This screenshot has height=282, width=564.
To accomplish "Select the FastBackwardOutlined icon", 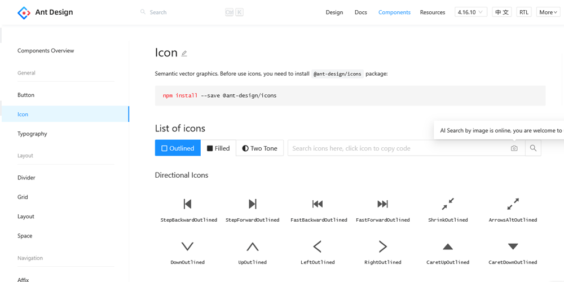I will [318, 204].
